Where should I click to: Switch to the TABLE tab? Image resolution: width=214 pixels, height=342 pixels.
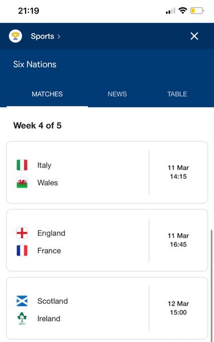point(177,94)
